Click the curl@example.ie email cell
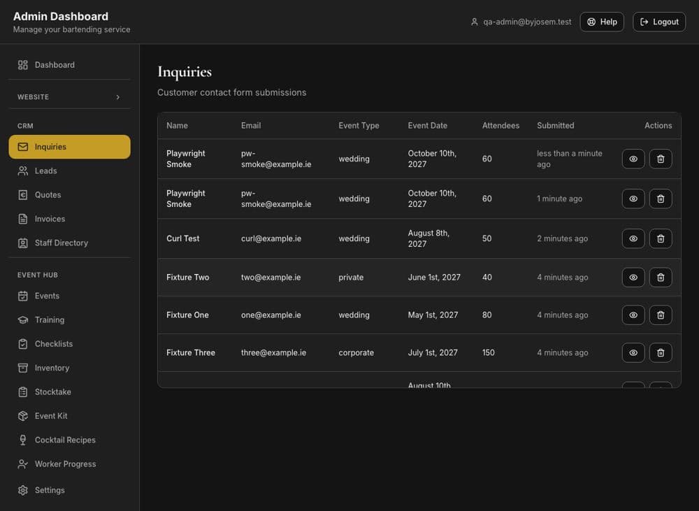Viewport: 699px width, 511px height. (271, 238)
